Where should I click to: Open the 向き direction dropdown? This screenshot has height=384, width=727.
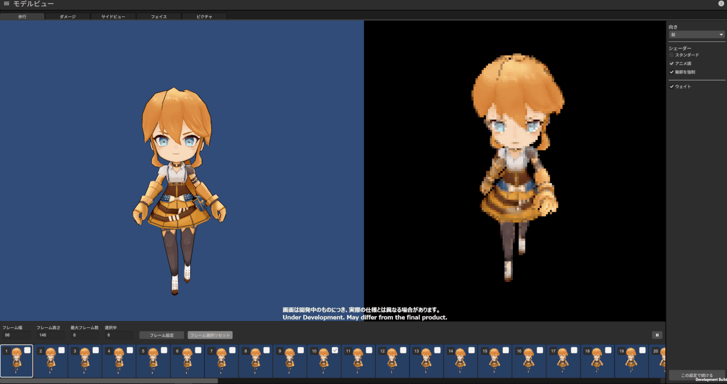(x=696, y=35)
